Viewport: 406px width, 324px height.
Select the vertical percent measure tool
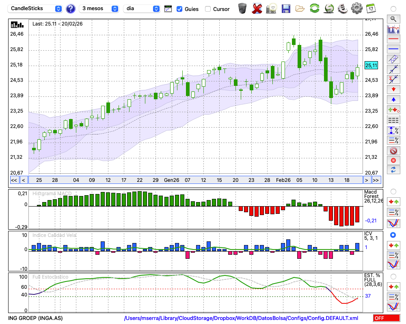393,130
